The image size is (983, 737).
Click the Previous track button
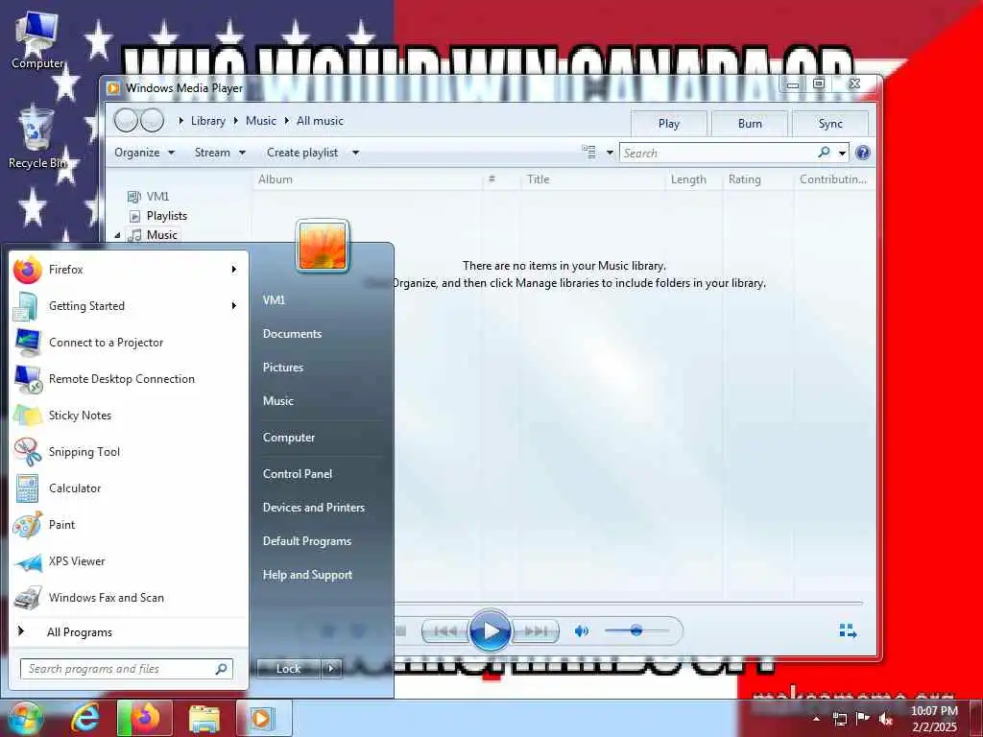click(445, 631)
